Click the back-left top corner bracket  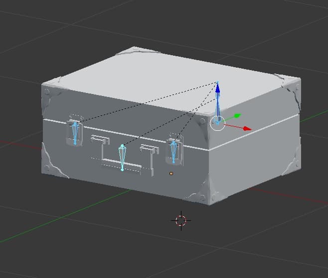pyautogui.click(x=137, y=51)
